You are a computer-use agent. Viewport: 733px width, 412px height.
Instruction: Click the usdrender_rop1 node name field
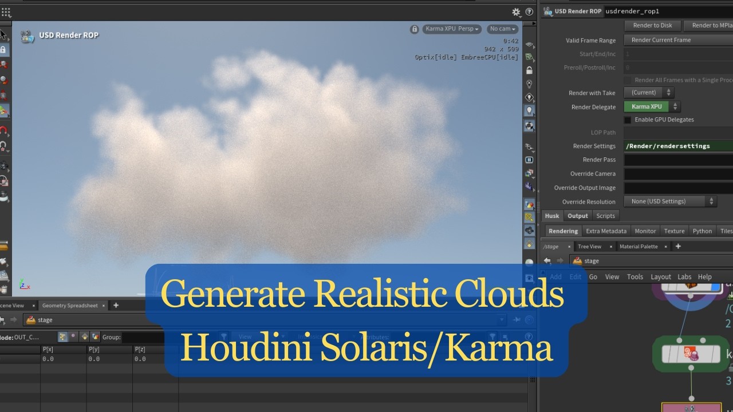pos(668,11)
